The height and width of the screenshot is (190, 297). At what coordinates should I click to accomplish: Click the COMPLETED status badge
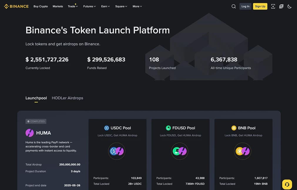point(36,121)
